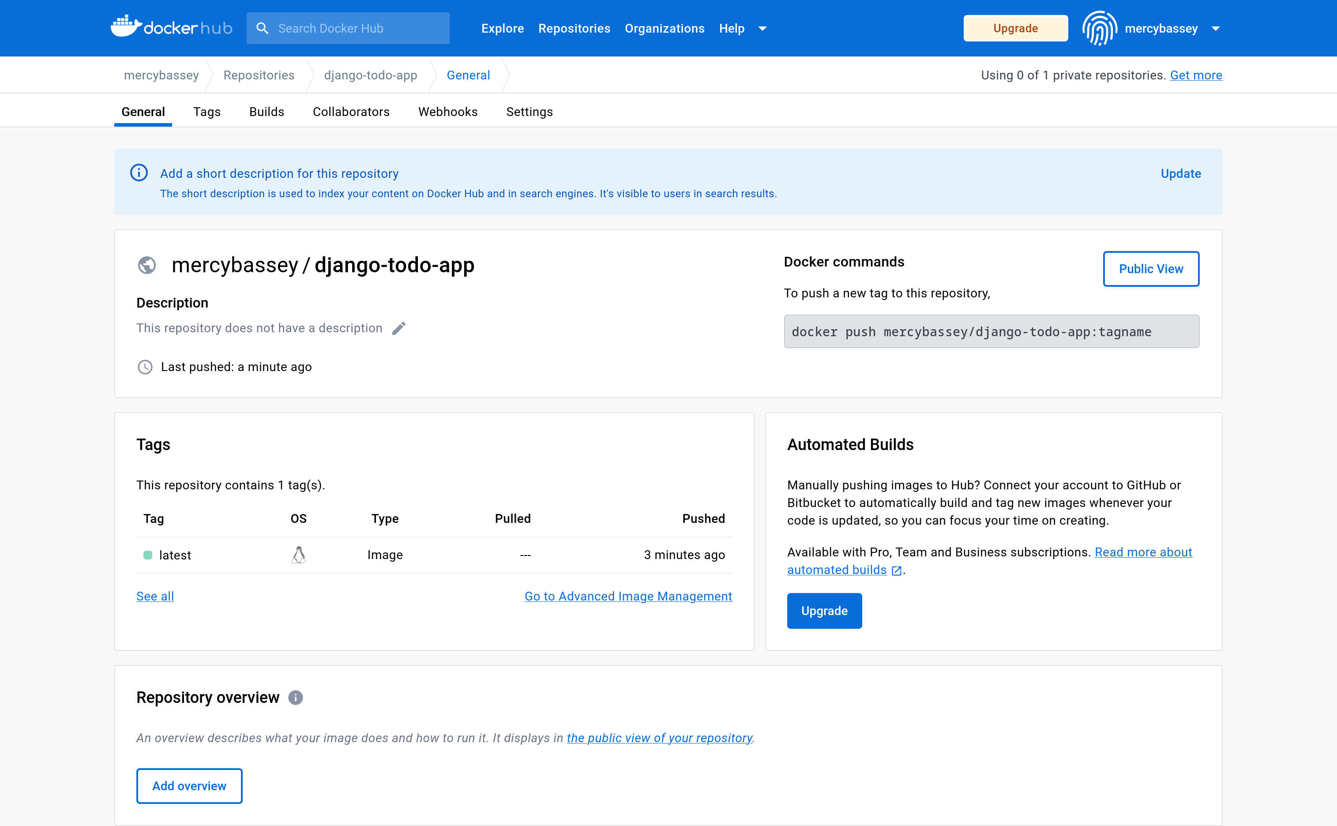Click 'Last pushed: a minute ago' text
The height and width of the screenshot is (826, 1337).
click(237, 367)
